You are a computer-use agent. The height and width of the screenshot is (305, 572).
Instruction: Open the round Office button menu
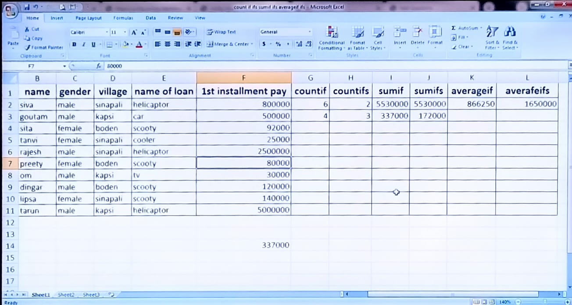[x=11, y=10]
